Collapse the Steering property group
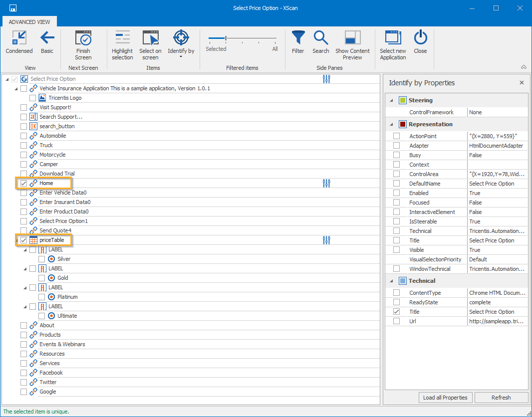 point(391,101)
